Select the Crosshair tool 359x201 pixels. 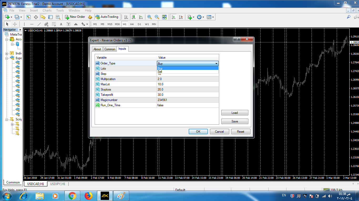(x=15, y=24)
